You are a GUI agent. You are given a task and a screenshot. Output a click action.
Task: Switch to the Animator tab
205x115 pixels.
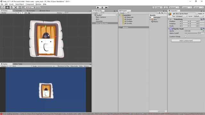31,11
